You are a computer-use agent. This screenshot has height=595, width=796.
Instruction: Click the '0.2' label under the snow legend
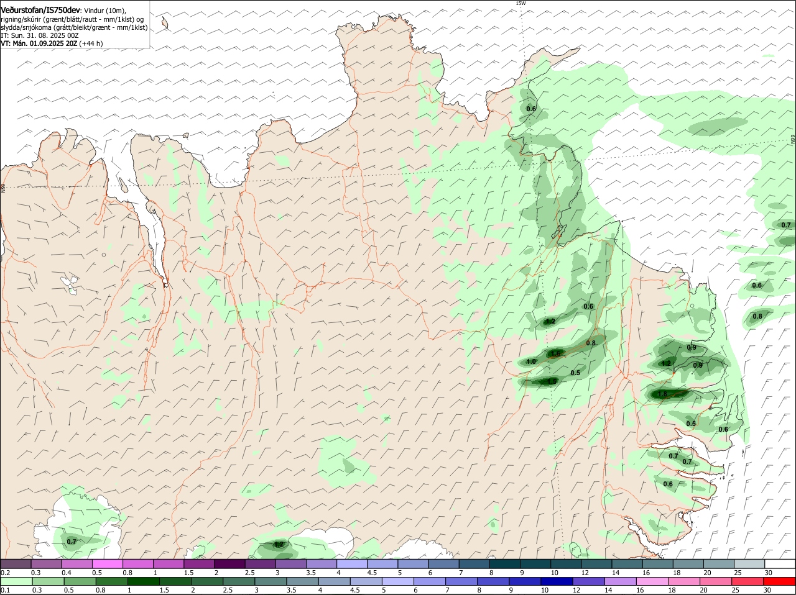click(x=5, y=572)
